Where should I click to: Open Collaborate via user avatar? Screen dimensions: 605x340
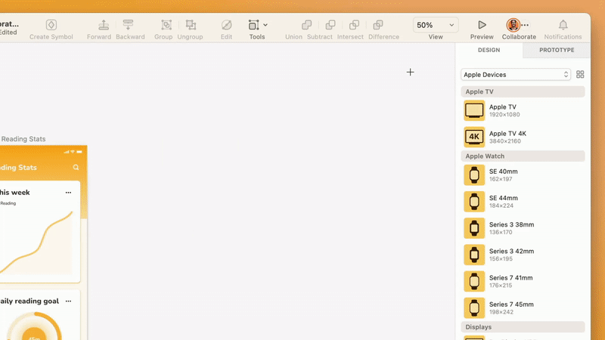click(513, 25)
